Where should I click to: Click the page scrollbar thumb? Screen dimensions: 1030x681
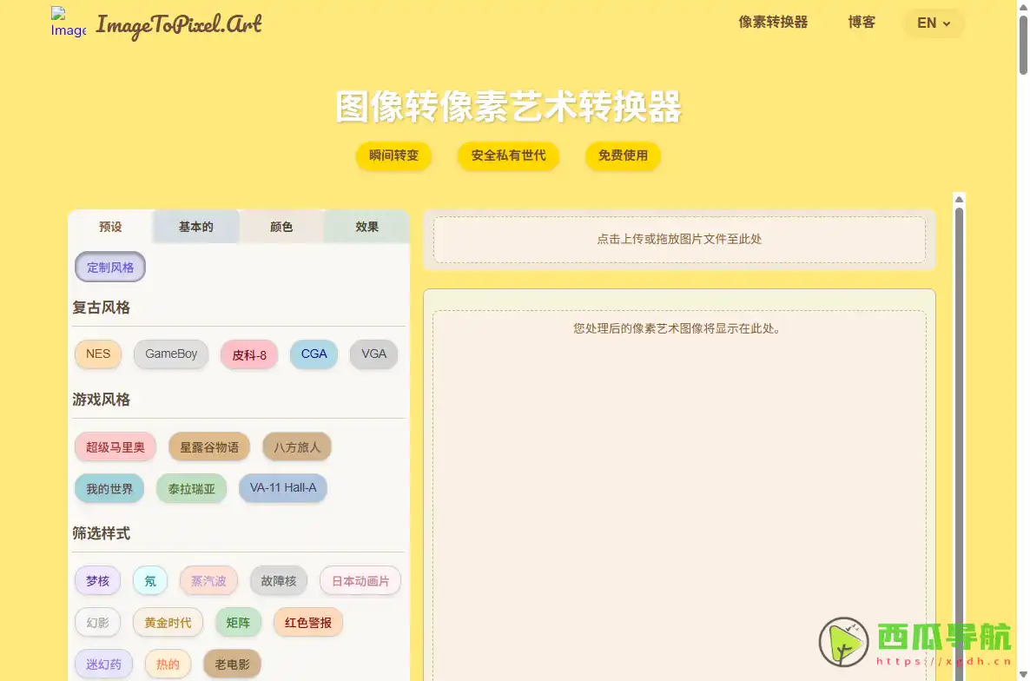pyautogui.click(x=1023, y=44)
